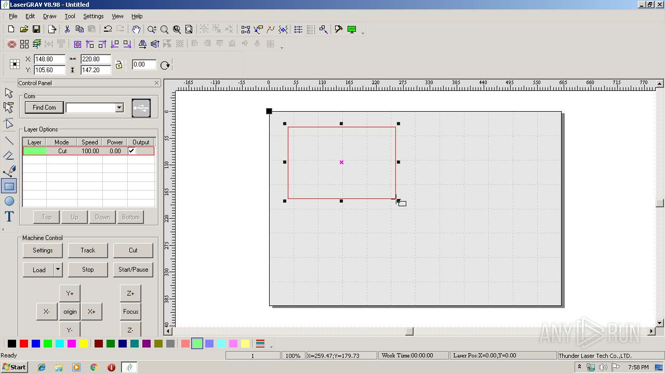Click the width input field showing 220.80

pyautogui.click(x=96, y=59)
